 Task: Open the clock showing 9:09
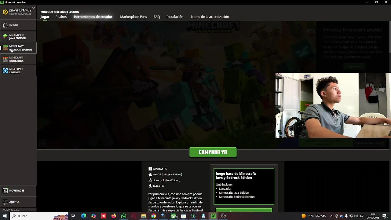[x=373, y=216]
